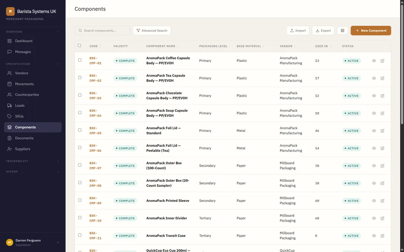The image size is (404, 252).
Task: Open Dashboard in the sidebar
Action: click(33, 41)
